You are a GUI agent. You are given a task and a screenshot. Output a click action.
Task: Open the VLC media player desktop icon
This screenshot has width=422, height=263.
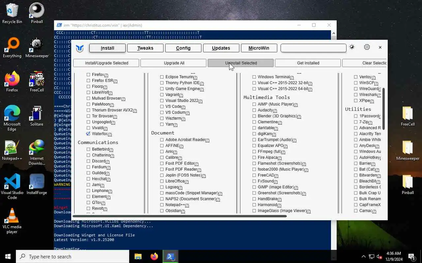[x=12, y=221]
